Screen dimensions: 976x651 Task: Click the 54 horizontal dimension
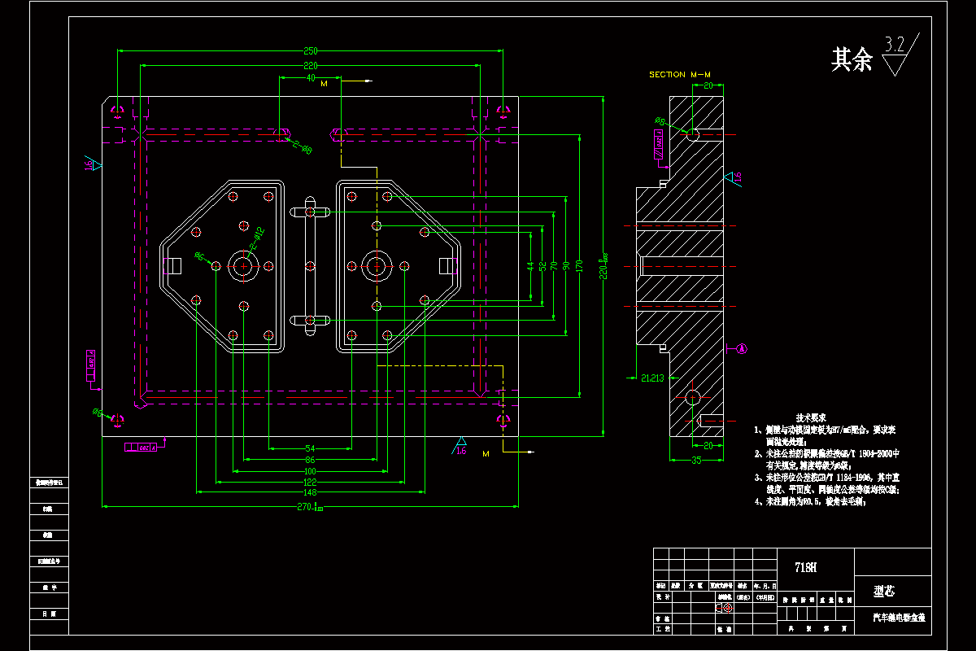310,448
